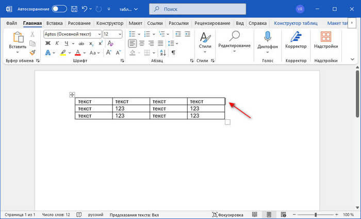Click the Вставить paste button

18,40
